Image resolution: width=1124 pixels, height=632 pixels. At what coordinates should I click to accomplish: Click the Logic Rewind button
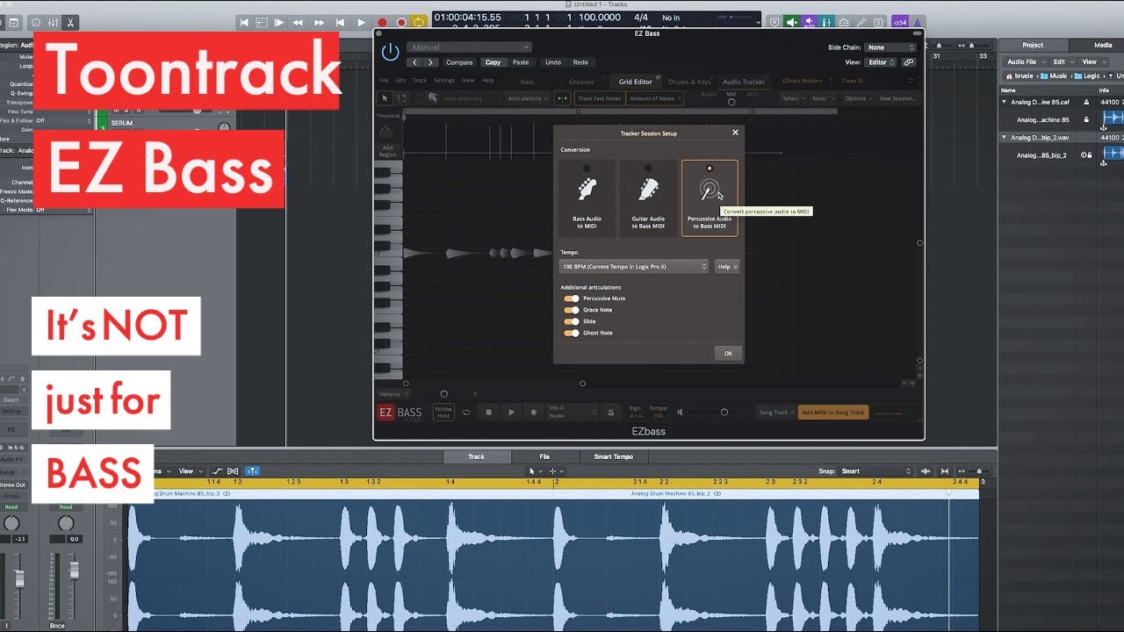pyautogui.click(x=298, y=22)
